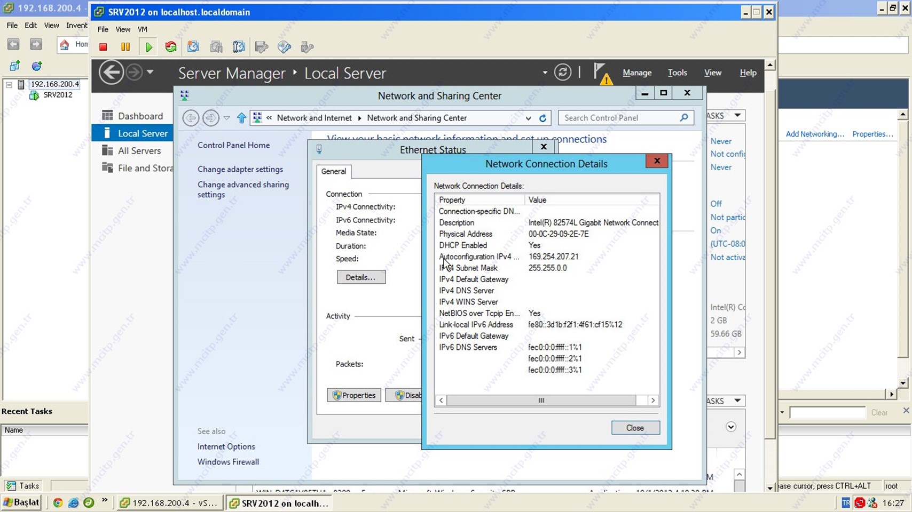Click the TR language indicator in tray
912x512 pixels.
(x=846, y=502)
